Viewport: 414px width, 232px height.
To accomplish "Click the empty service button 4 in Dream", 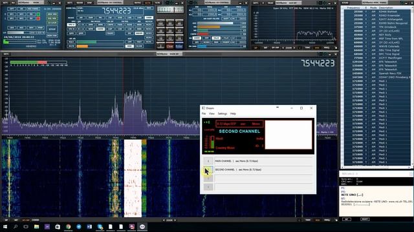I will pos(208,187).
